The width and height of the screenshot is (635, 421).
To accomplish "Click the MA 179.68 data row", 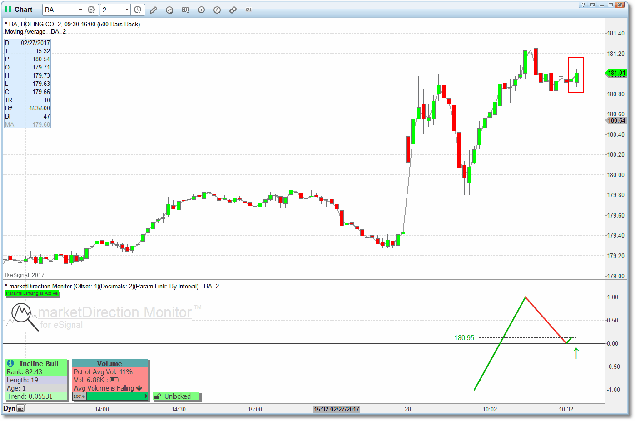I will click(x=27, y=124).
